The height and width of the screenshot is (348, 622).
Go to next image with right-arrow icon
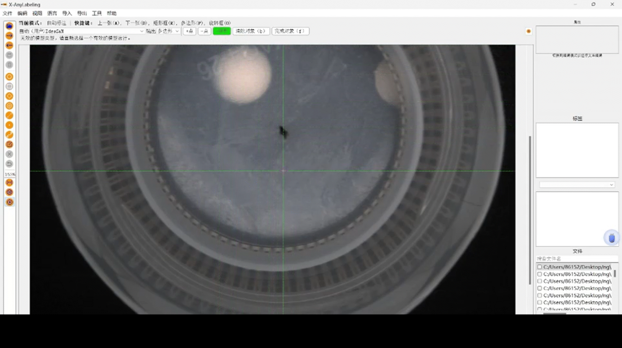(x=9, y=35)
